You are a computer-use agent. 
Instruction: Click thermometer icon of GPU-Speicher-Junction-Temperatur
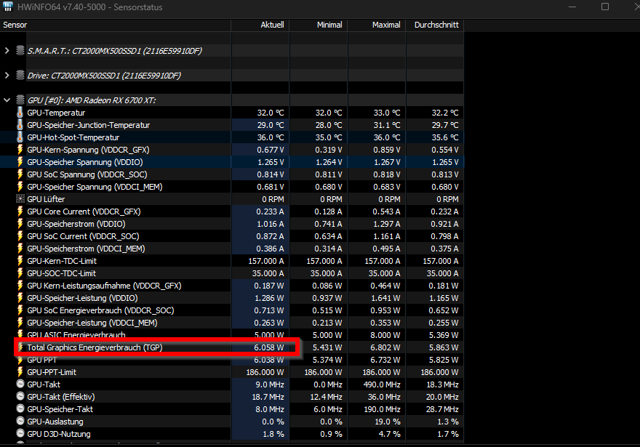[20, 125]
